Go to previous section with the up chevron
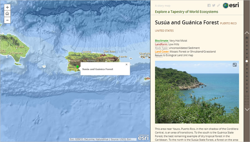Image resolution: width=250 pixels, height=142 pixels. click(x=247, y=33)
